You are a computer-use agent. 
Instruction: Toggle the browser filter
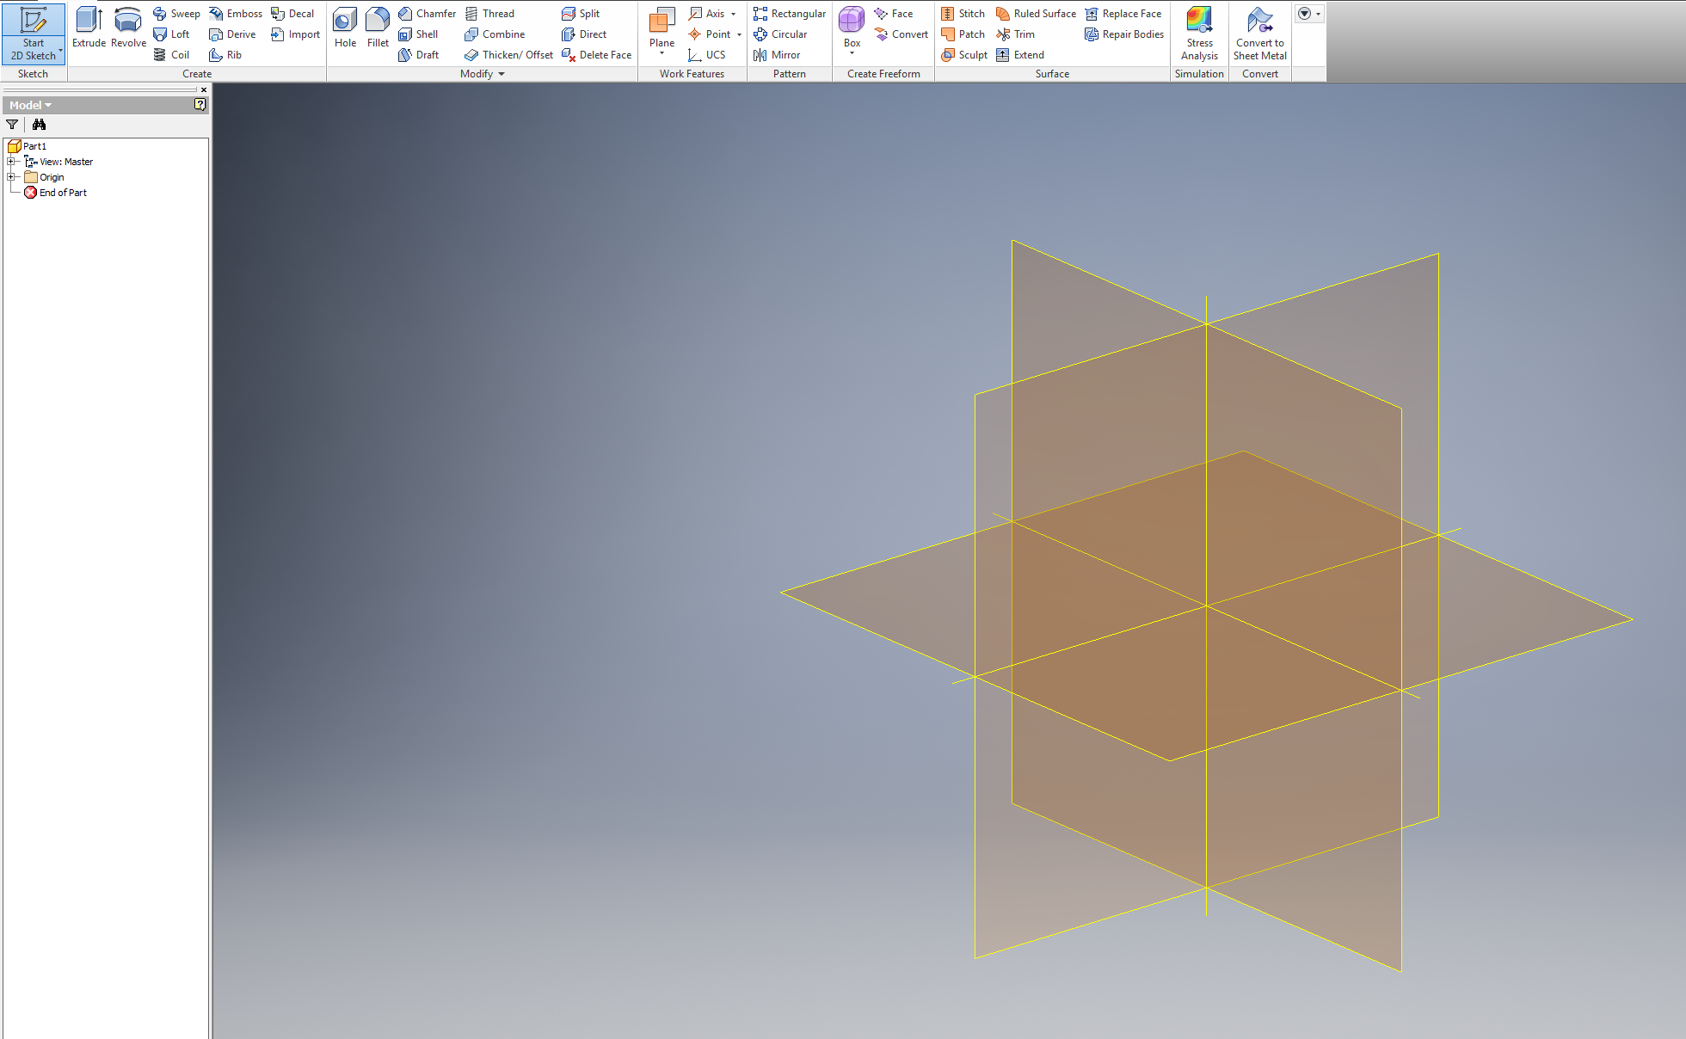[12, 125]
